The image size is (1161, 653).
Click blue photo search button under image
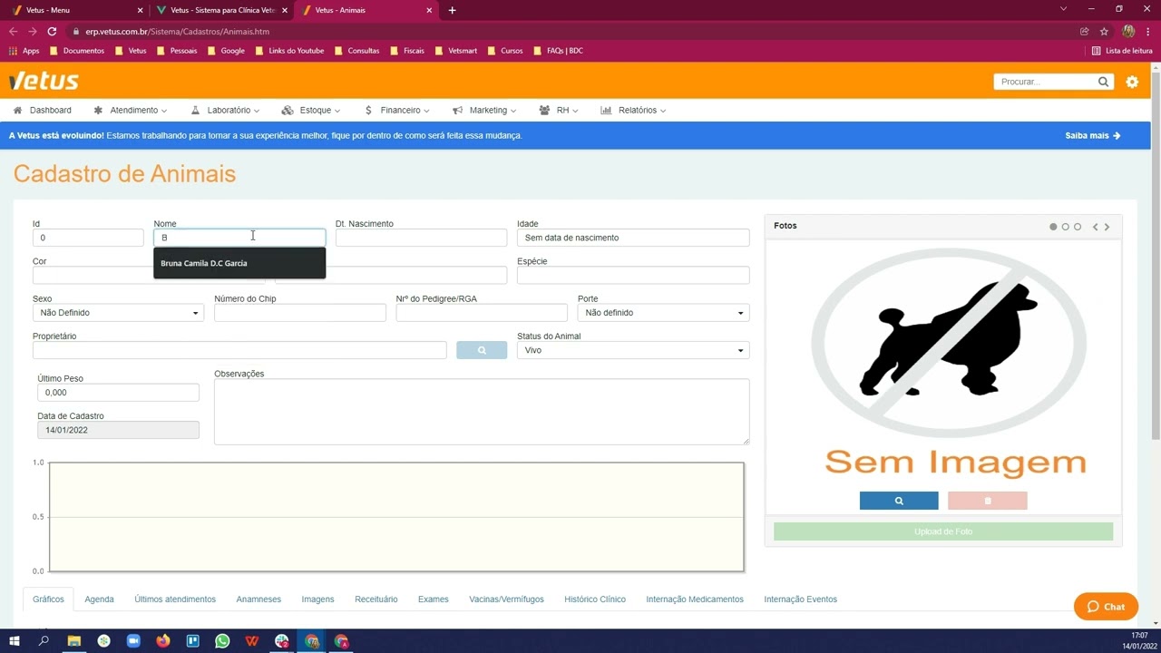[899, 501]
